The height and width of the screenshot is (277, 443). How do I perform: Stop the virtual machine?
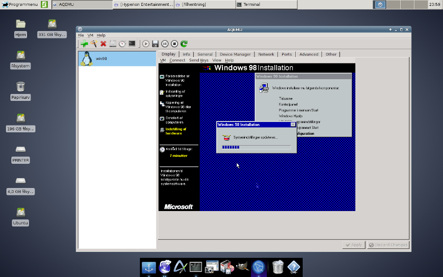(x=174, y=44)
